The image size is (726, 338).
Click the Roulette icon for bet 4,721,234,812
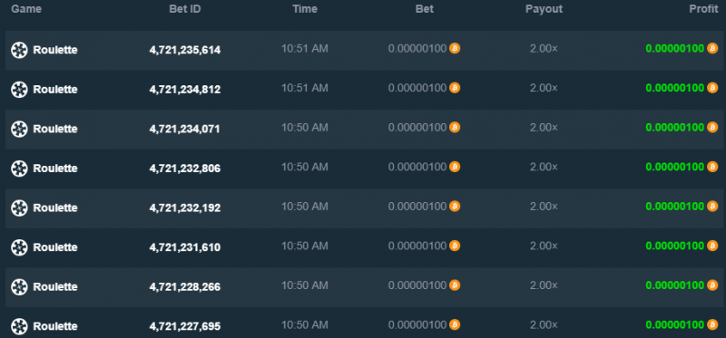point(19,89)
